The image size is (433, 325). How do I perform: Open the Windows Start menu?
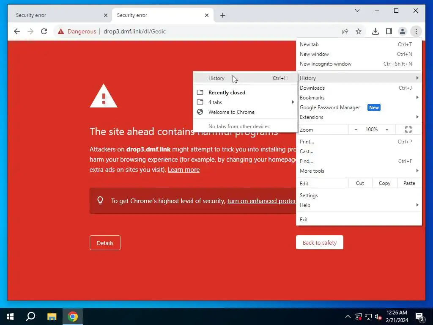click(10, 317)
